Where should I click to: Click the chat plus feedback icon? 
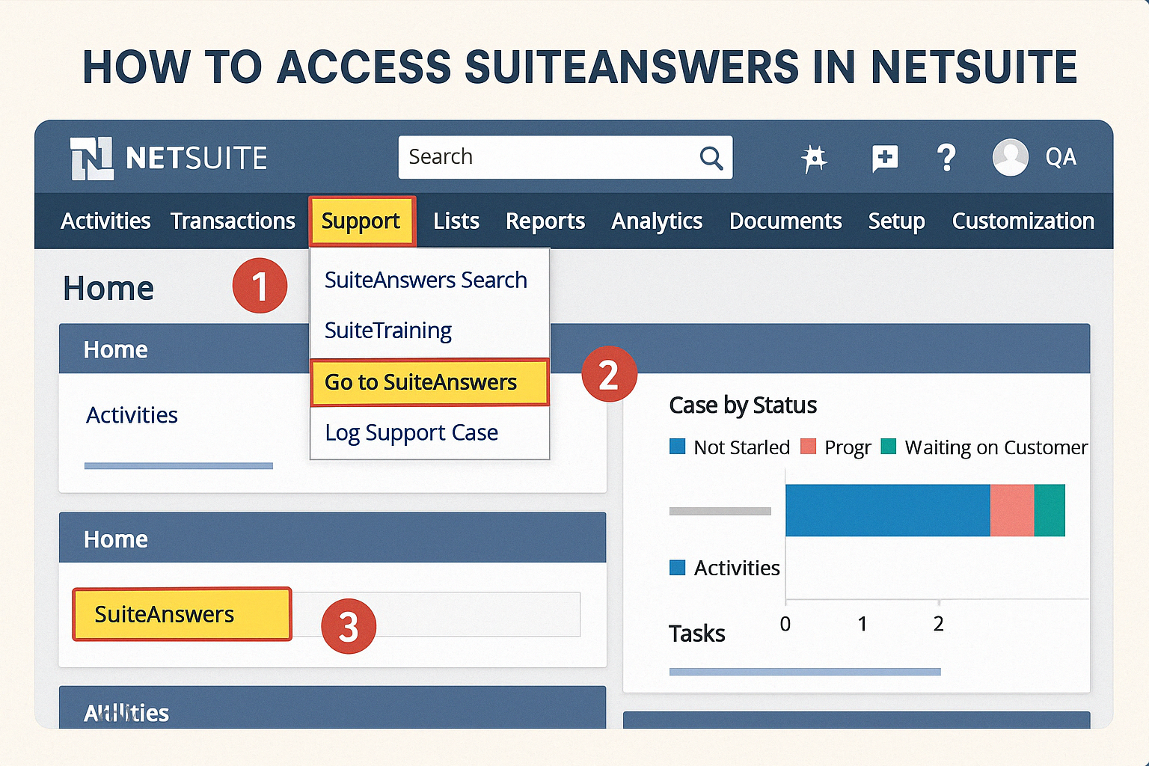pos(885,159)
